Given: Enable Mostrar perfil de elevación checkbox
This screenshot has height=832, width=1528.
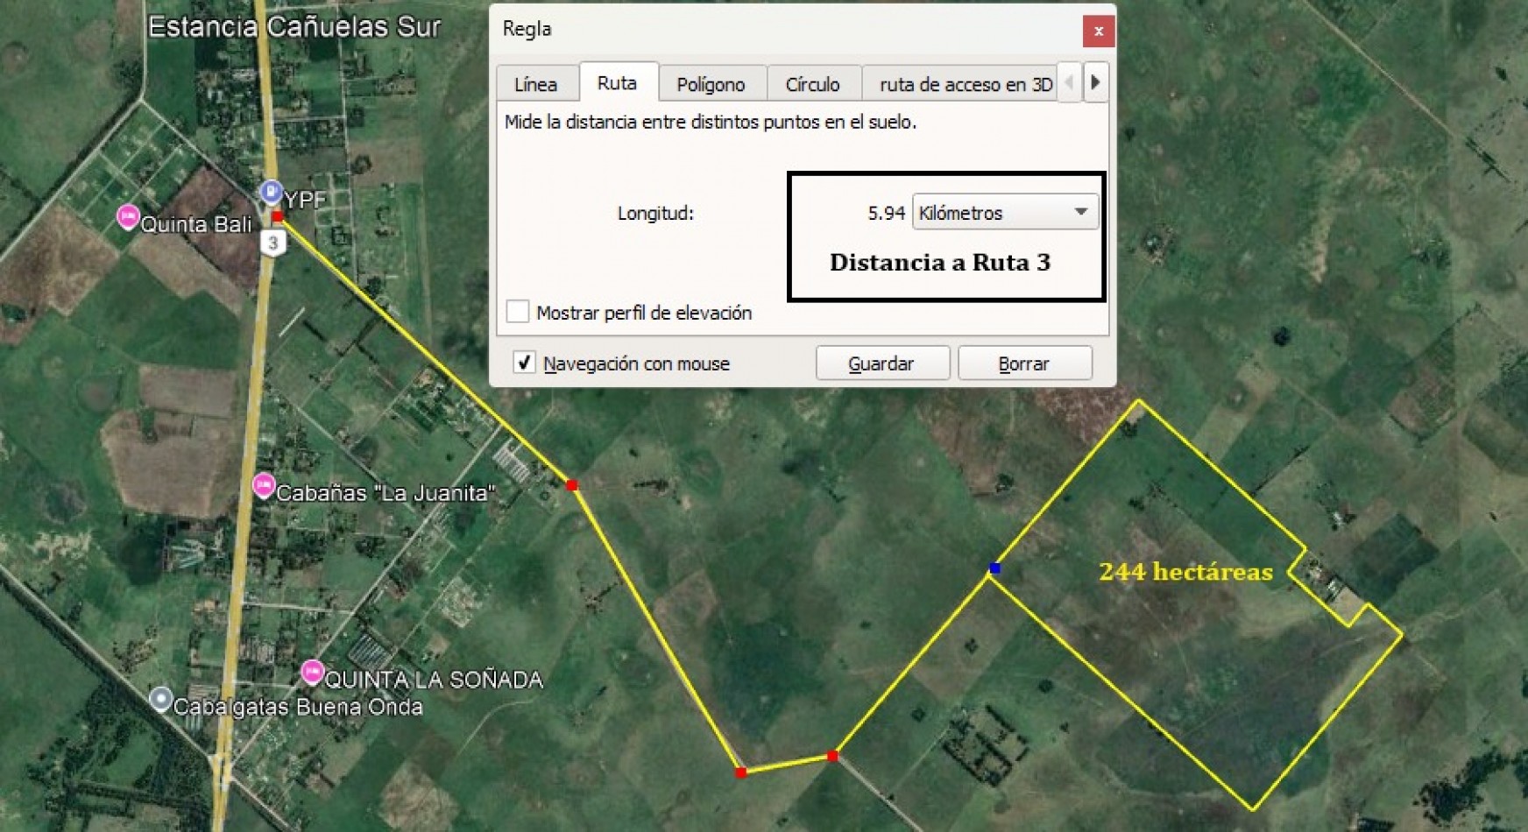Looking at the screenshot, I should (x=518, y=312).
